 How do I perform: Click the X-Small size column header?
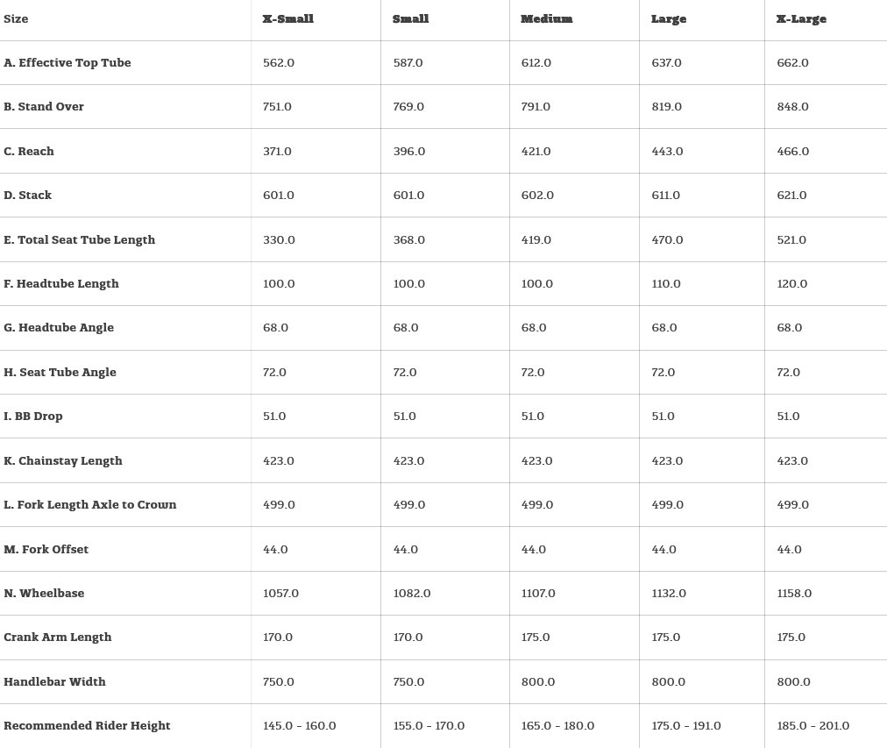287,19
